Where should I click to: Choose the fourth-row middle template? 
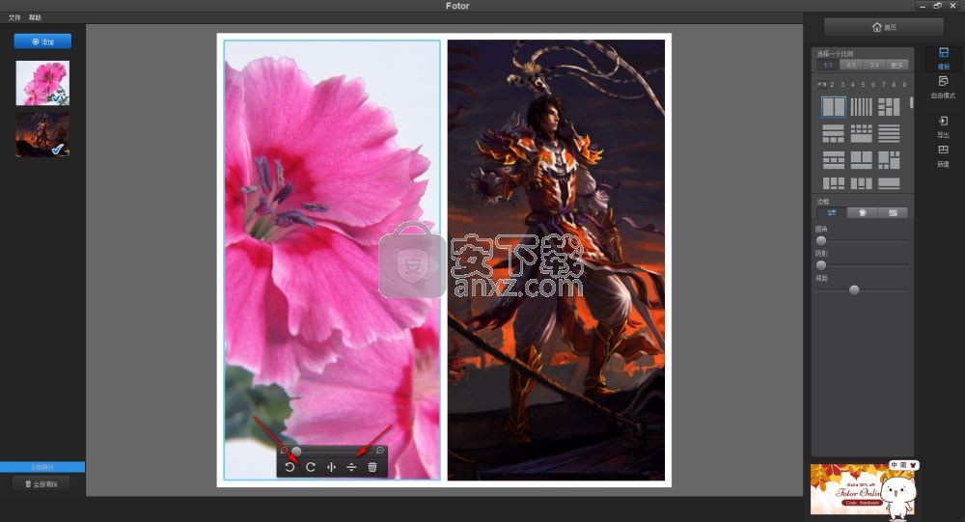click(861, 183)
